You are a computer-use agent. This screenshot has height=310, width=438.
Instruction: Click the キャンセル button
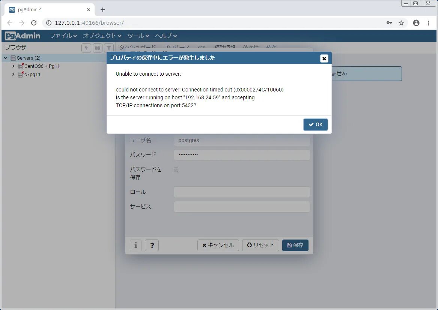(218, 245)
